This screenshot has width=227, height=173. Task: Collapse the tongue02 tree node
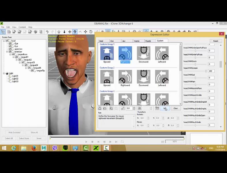click(17, 60)
